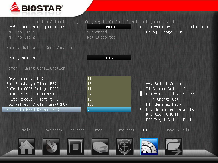Select the Performance Memory Profiles label

click(36, 27)
